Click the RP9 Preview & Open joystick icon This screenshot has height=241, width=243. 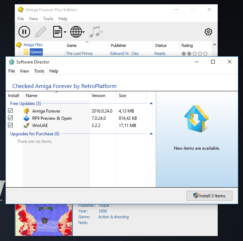click(x=26, y=118)
